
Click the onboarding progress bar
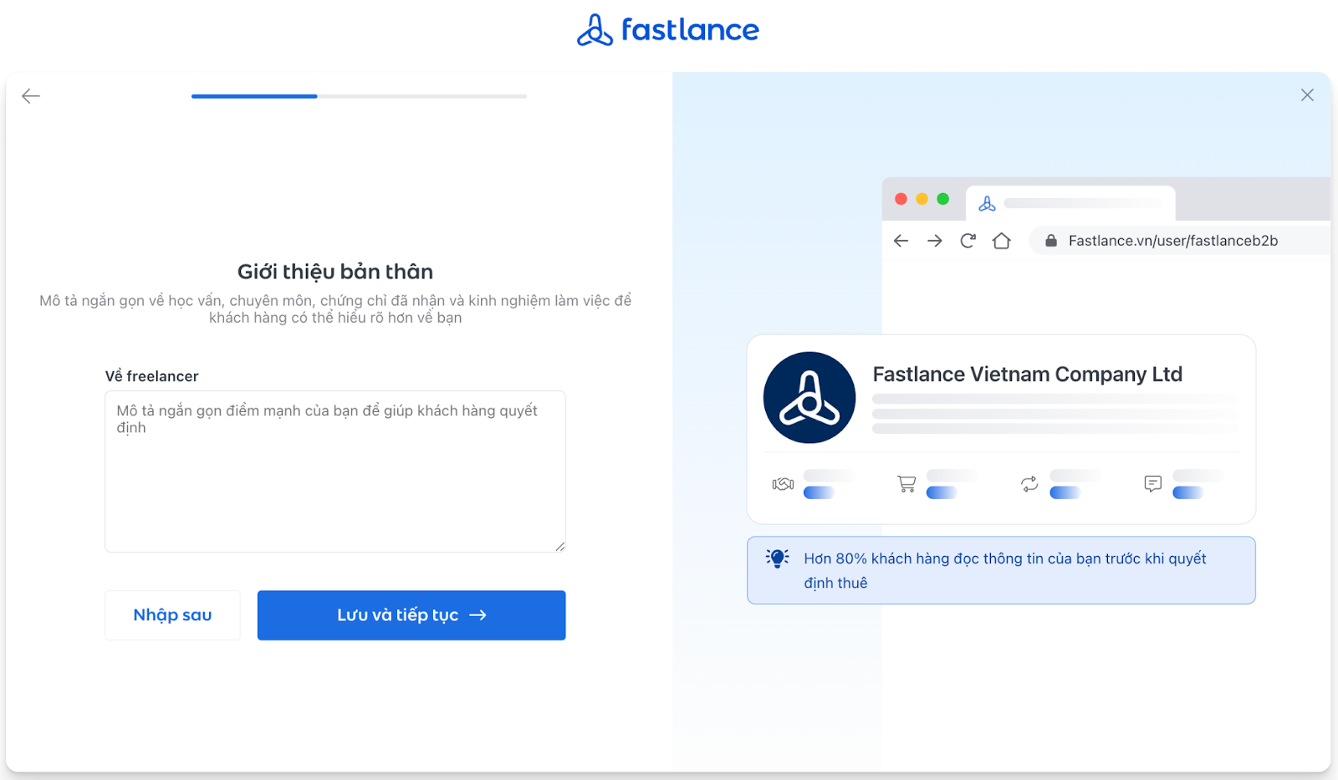360,95
